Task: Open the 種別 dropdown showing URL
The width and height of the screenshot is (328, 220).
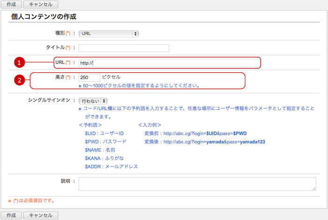Action: [109, 34]
